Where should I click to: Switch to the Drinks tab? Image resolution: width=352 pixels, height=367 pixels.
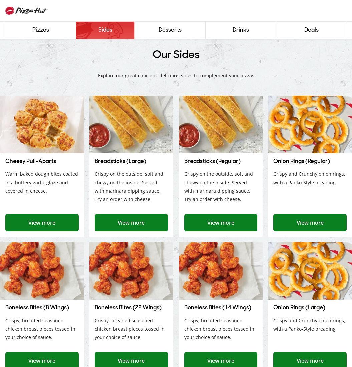tap(241, 30)
